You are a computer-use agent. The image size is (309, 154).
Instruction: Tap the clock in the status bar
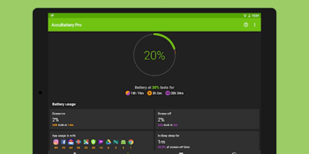(255, 16)
